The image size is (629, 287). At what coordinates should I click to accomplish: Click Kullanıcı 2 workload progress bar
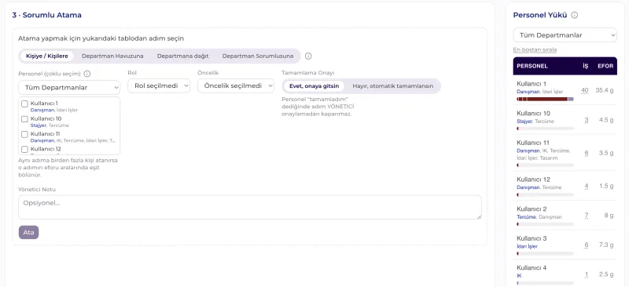(x=546, y=224)
